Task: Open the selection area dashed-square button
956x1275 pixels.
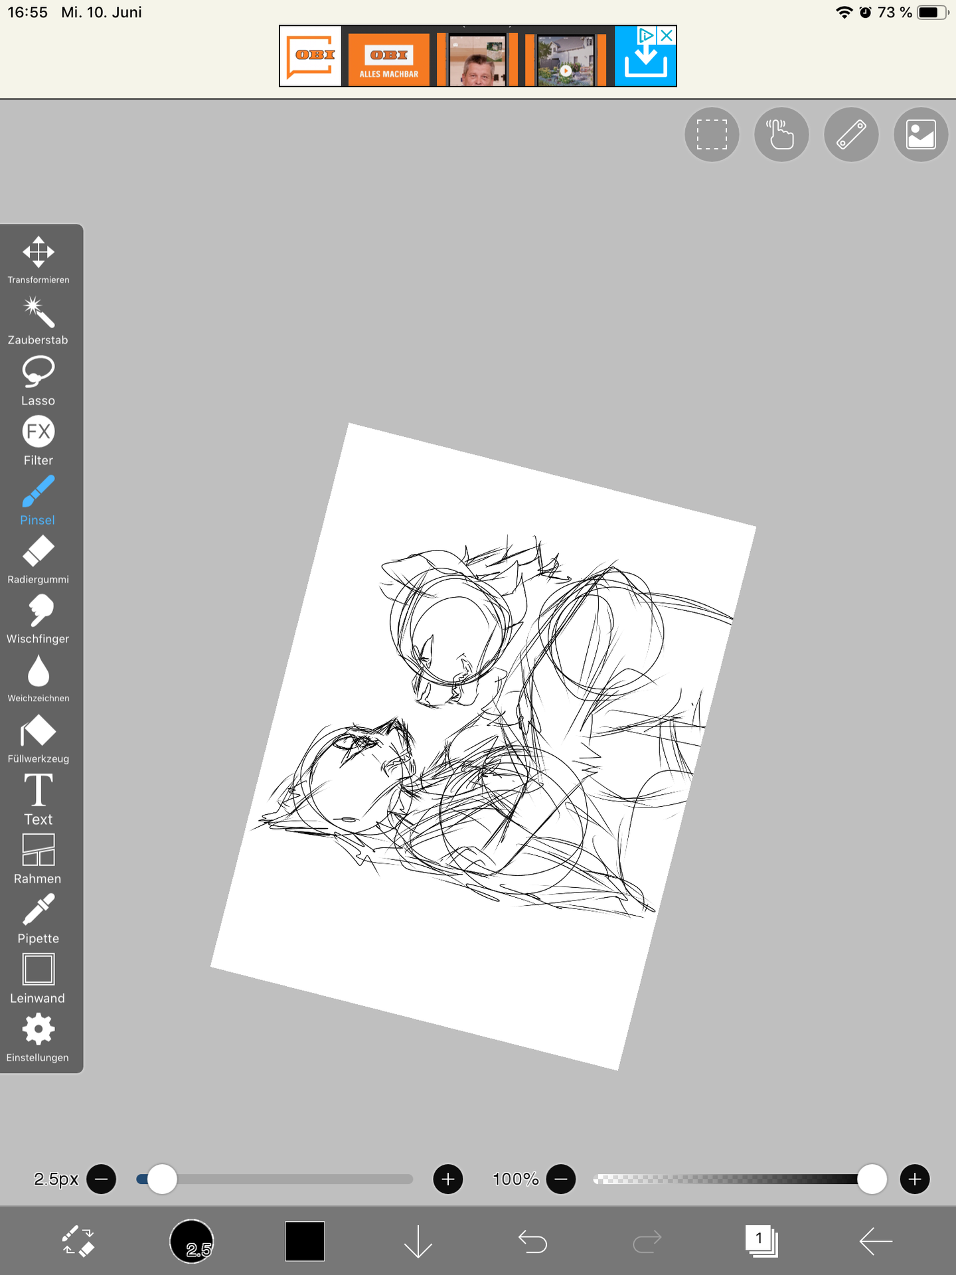Action: click(x=712, y=134)
